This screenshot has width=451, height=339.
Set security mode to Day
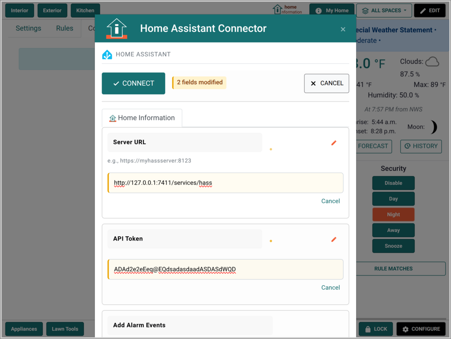click(394, 199)
